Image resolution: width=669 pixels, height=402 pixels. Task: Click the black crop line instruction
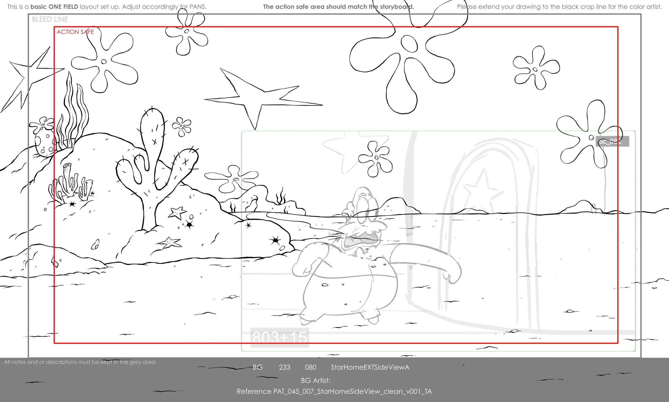(559, 7)
